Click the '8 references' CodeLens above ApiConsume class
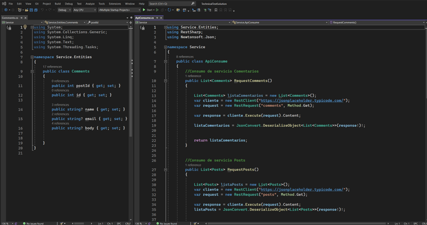 (185, 57)
